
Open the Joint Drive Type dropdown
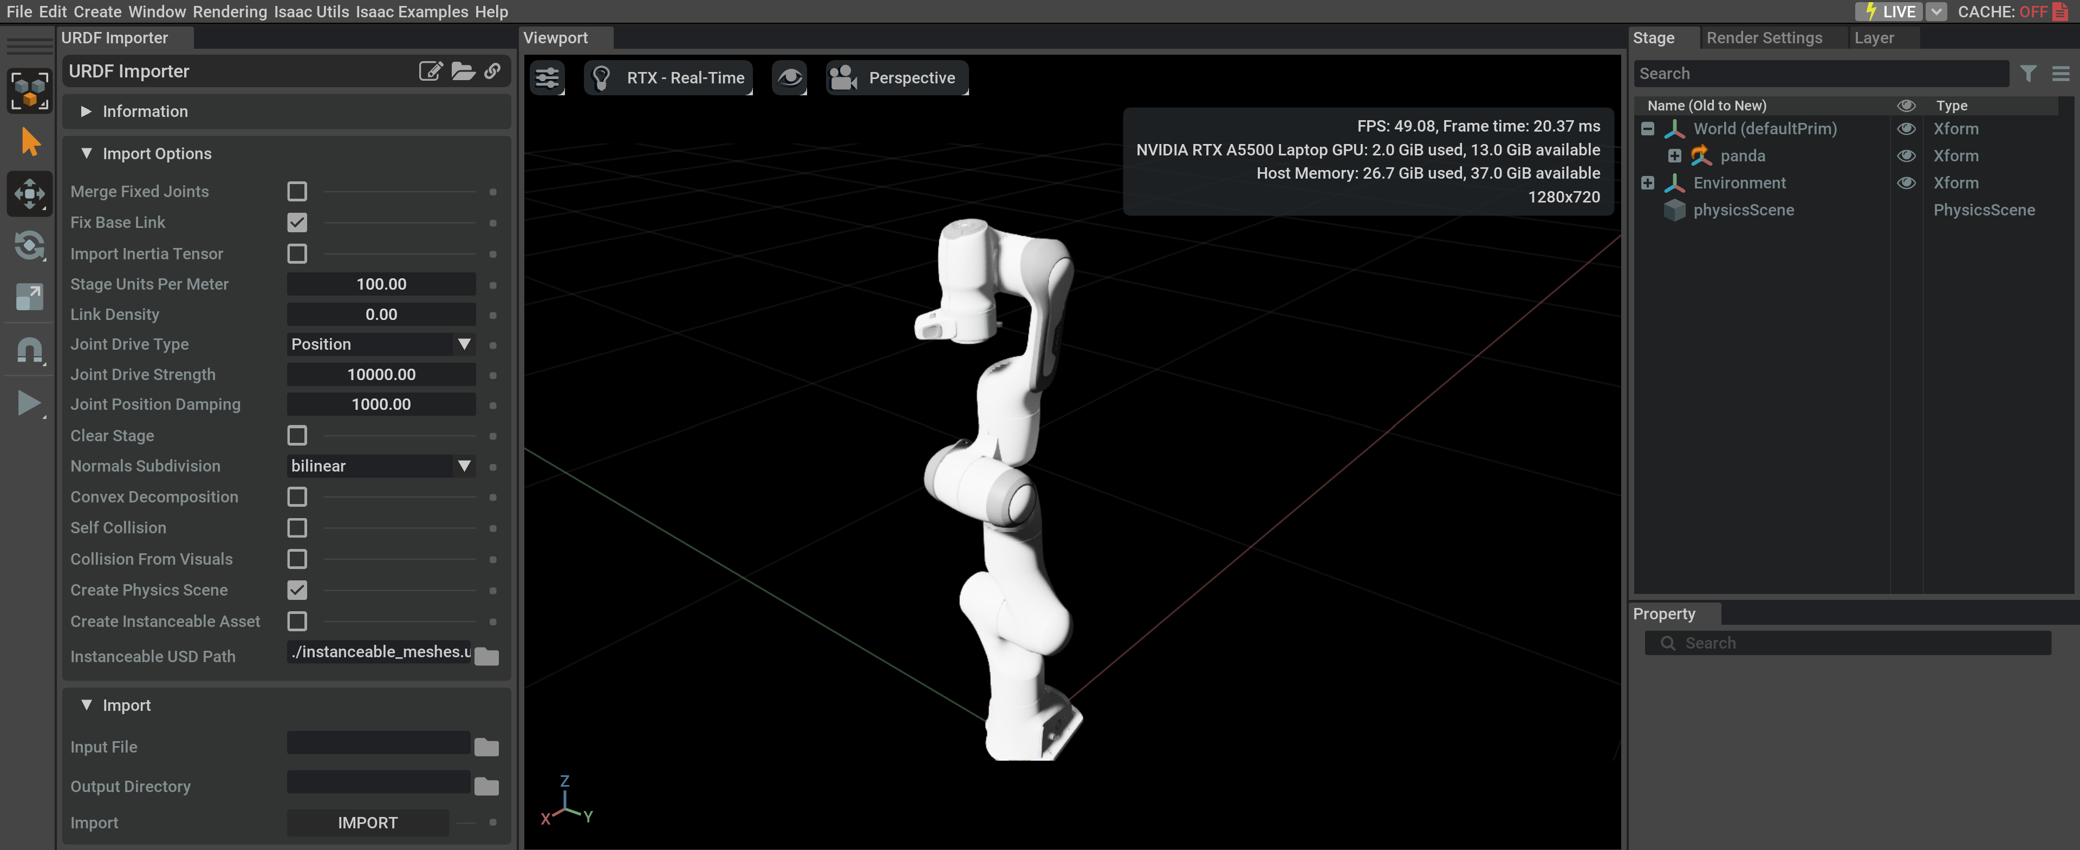pyautogui.click(x=380, y=344)
